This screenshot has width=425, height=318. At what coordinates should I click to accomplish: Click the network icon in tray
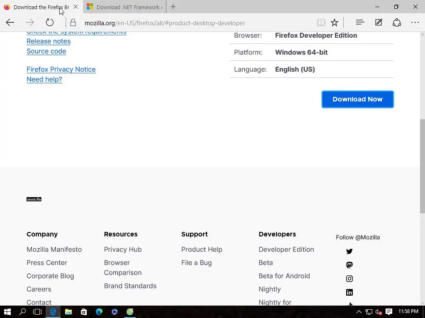(369, 312)
